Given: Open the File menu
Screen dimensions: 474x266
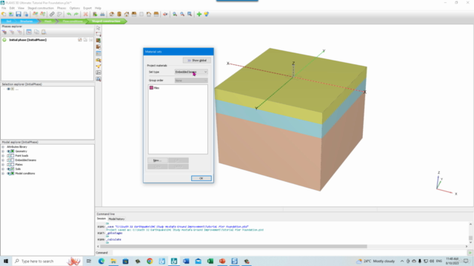Looking at the screenshot, I should (4, 8).
